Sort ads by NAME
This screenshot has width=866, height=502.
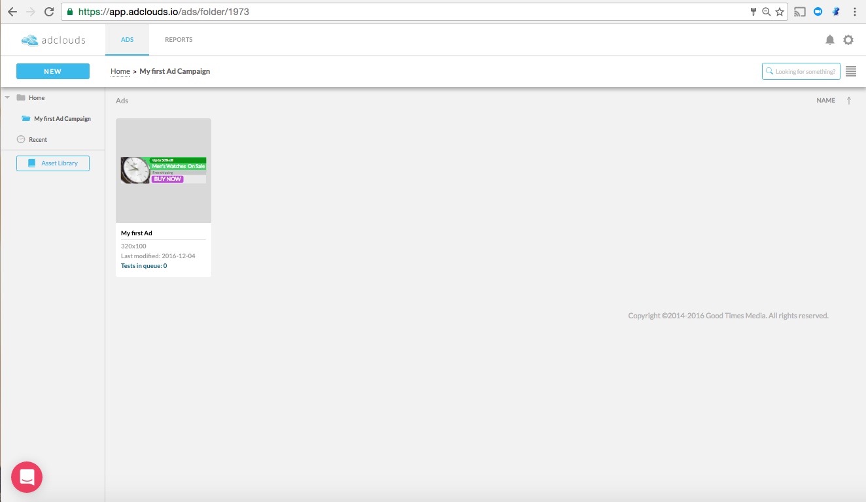(825, 101)
